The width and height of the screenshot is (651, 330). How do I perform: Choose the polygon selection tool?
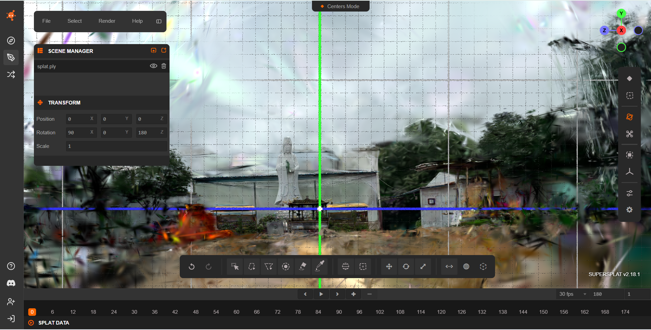[x=269, y=267]
